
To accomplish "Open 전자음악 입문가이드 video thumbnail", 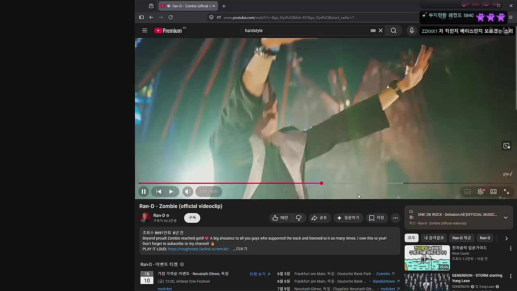I will pyautogui.click(x=427, y=258).
